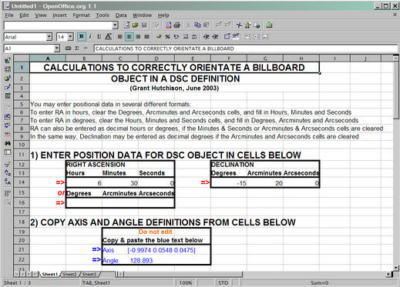Open the File menu
The image size is (400, 287).
(9, 15)
